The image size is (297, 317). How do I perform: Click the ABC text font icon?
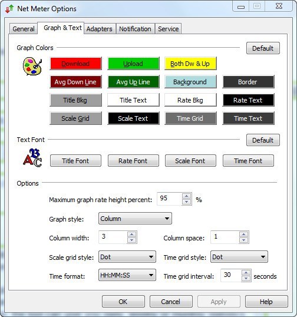pyautogui.click(x=32, y=158)
